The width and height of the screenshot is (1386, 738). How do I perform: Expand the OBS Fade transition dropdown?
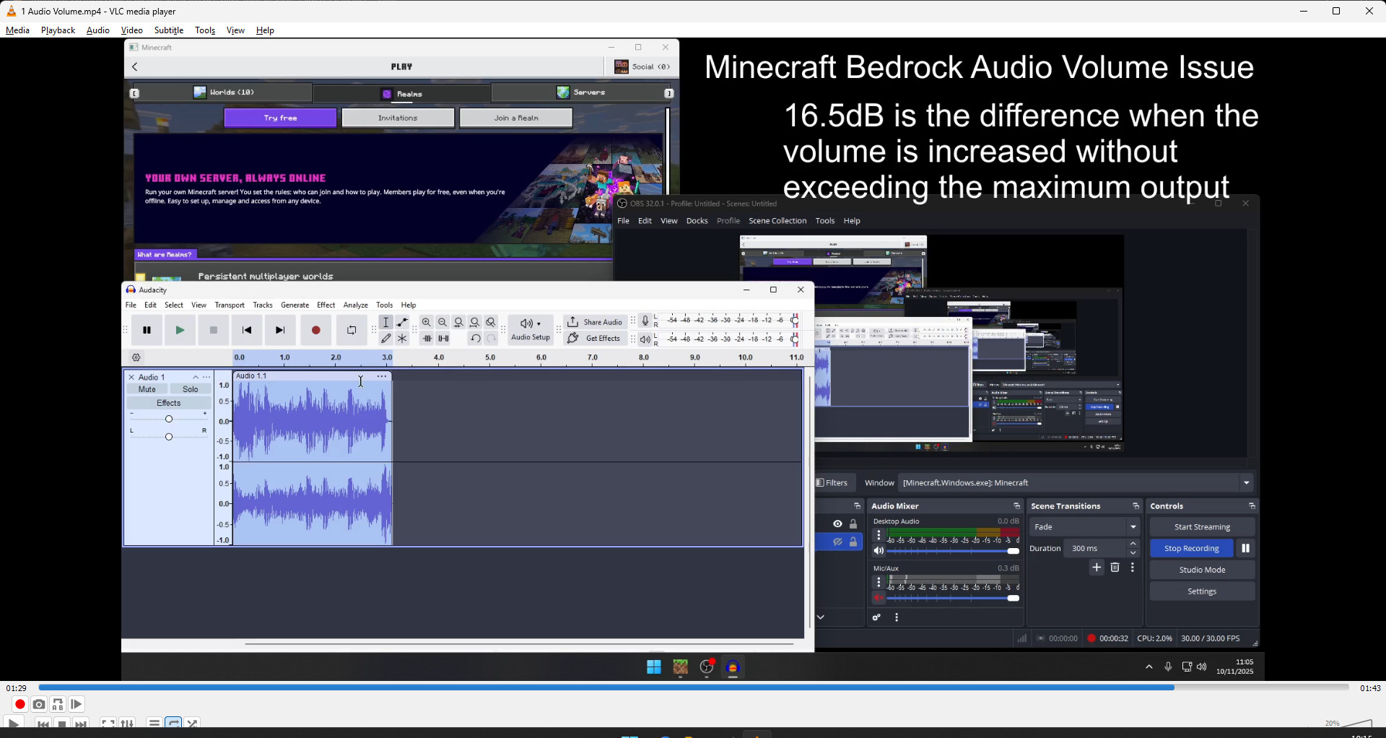point(1084,527)
